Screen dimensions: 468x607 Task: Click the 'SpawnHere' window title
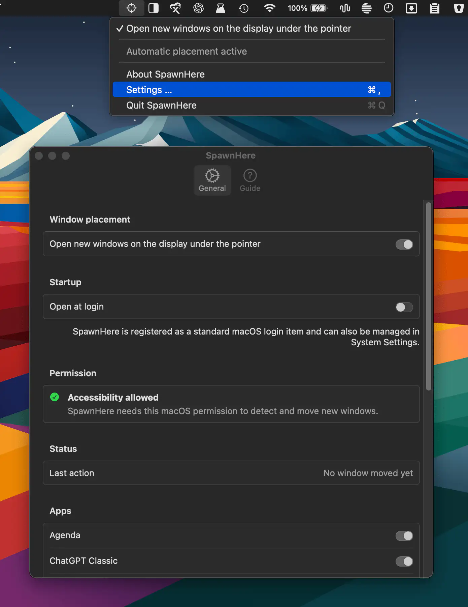coord(231,155)
